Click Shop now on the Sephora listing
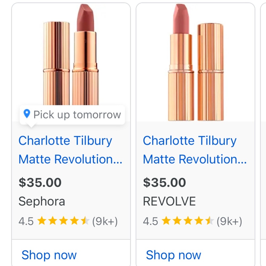266x266 pixels. [49, 255]
